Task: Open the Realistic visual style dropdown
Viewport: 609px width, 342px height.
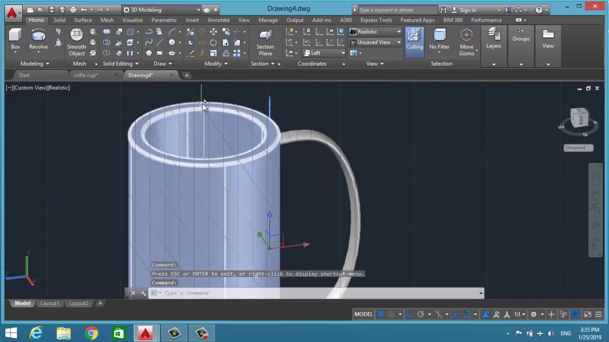Action: click(375, 31)
